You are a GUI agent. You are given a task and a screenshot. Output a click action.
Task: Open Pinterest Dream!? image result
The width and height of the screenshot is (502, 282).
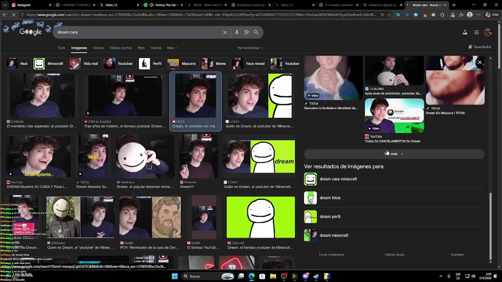[198, 157]
